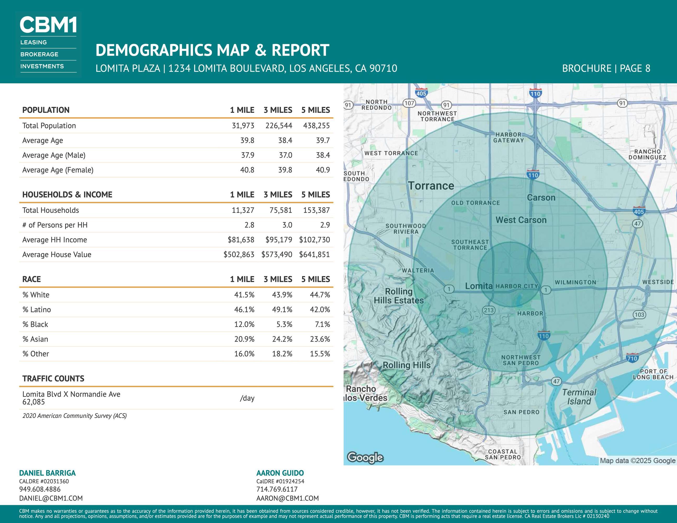This screenshot has width=677, height=523.
Task: Click Daniel Barriga phone number 949.608.4886
Action: (40, 489)
